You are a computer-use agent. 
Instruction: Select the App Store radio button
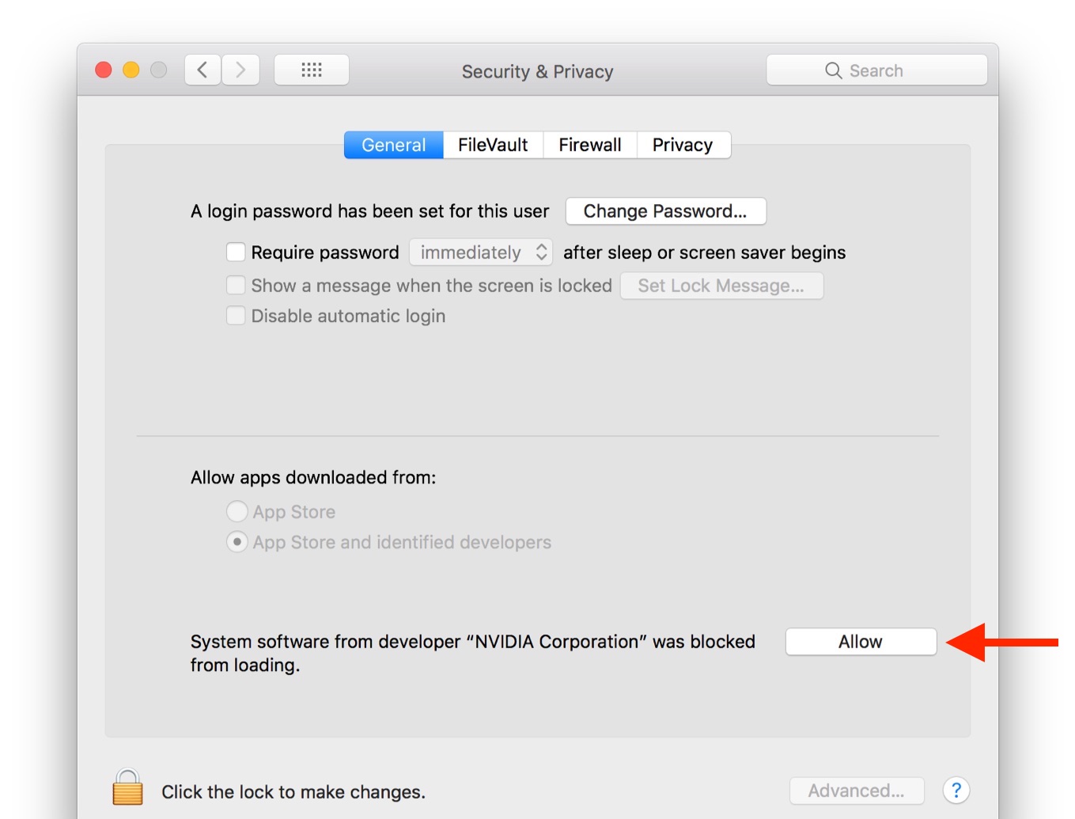pyautogui.click(x=237, y=512)
